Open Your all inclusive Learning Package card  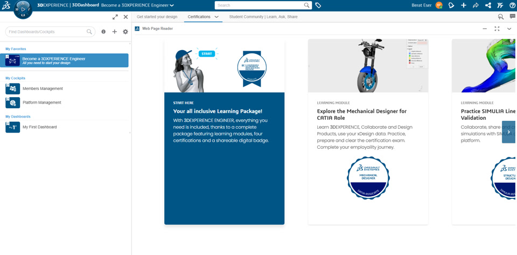(224, 132)
